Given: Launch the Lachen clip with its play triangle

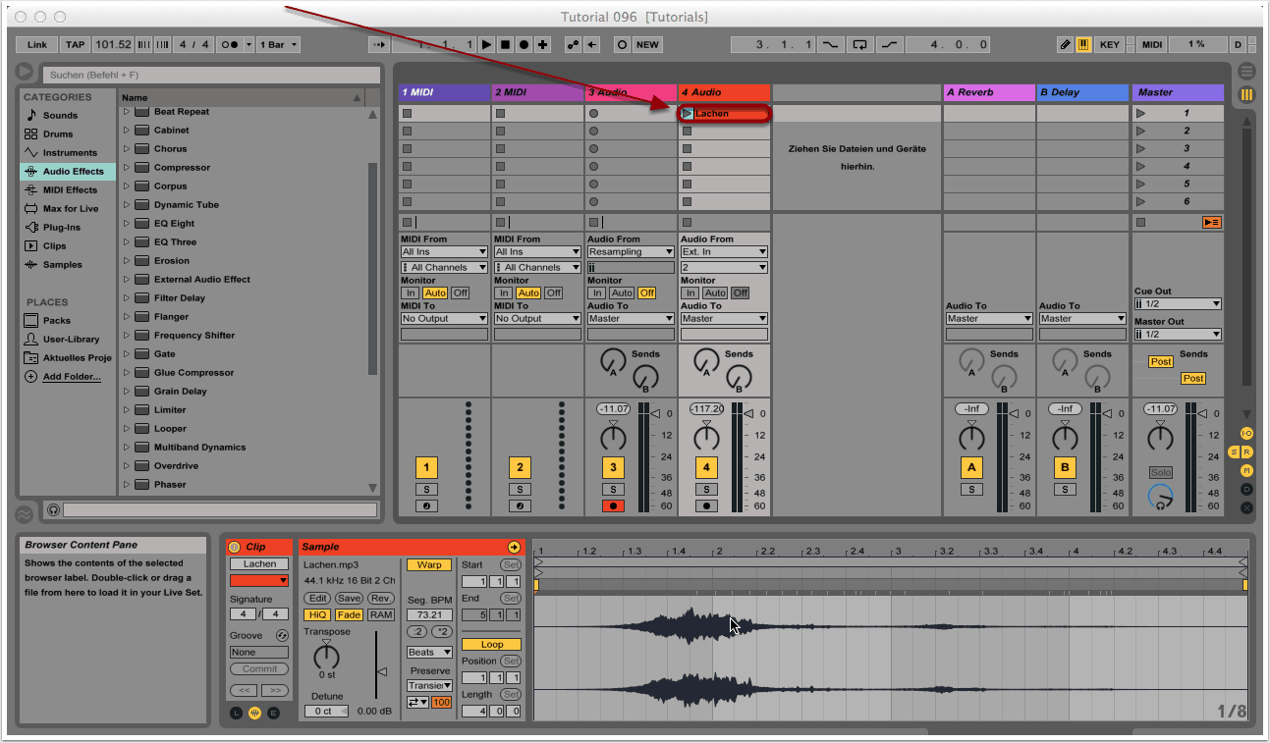Looking at the screenshot, I should [688, 114].
